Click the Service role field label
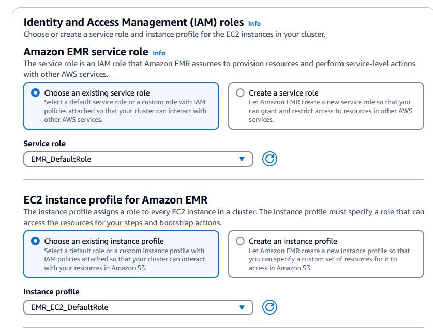This screenshot has height=328, width=433. click(x=44, y=144)
